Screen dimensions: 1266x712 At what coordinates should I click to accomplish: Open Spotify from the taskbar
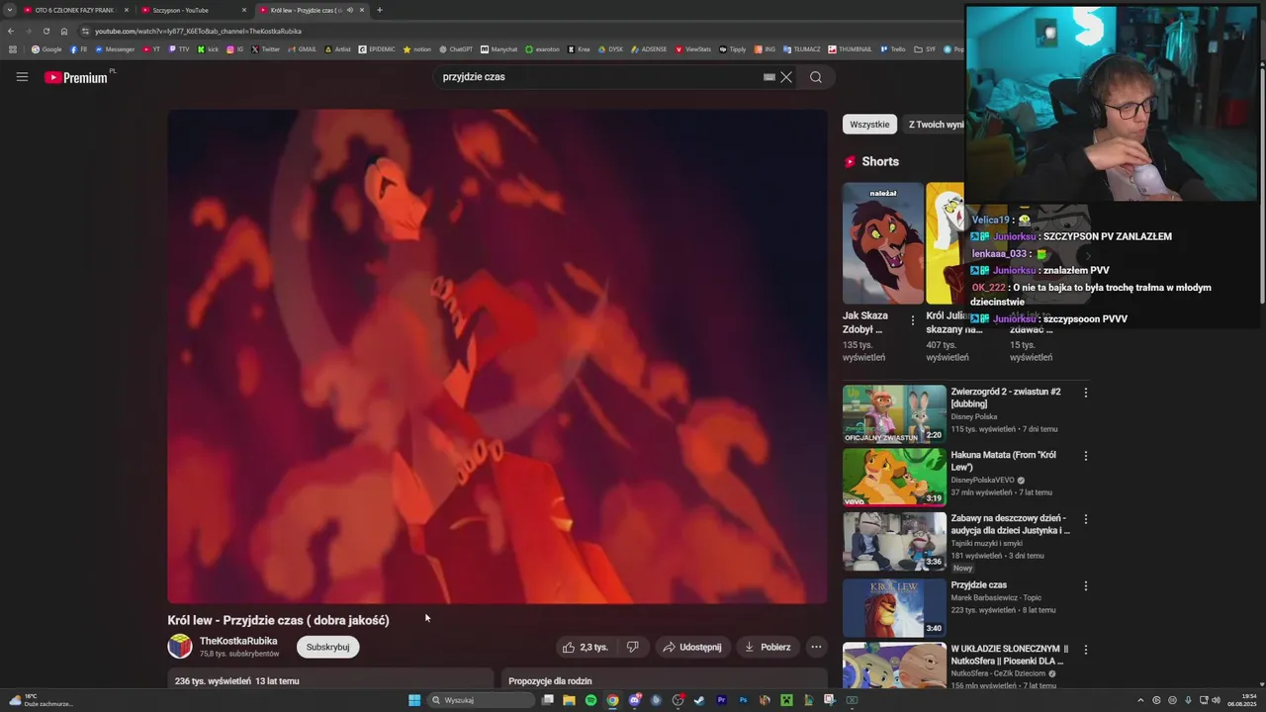click(x=590, y=700)
